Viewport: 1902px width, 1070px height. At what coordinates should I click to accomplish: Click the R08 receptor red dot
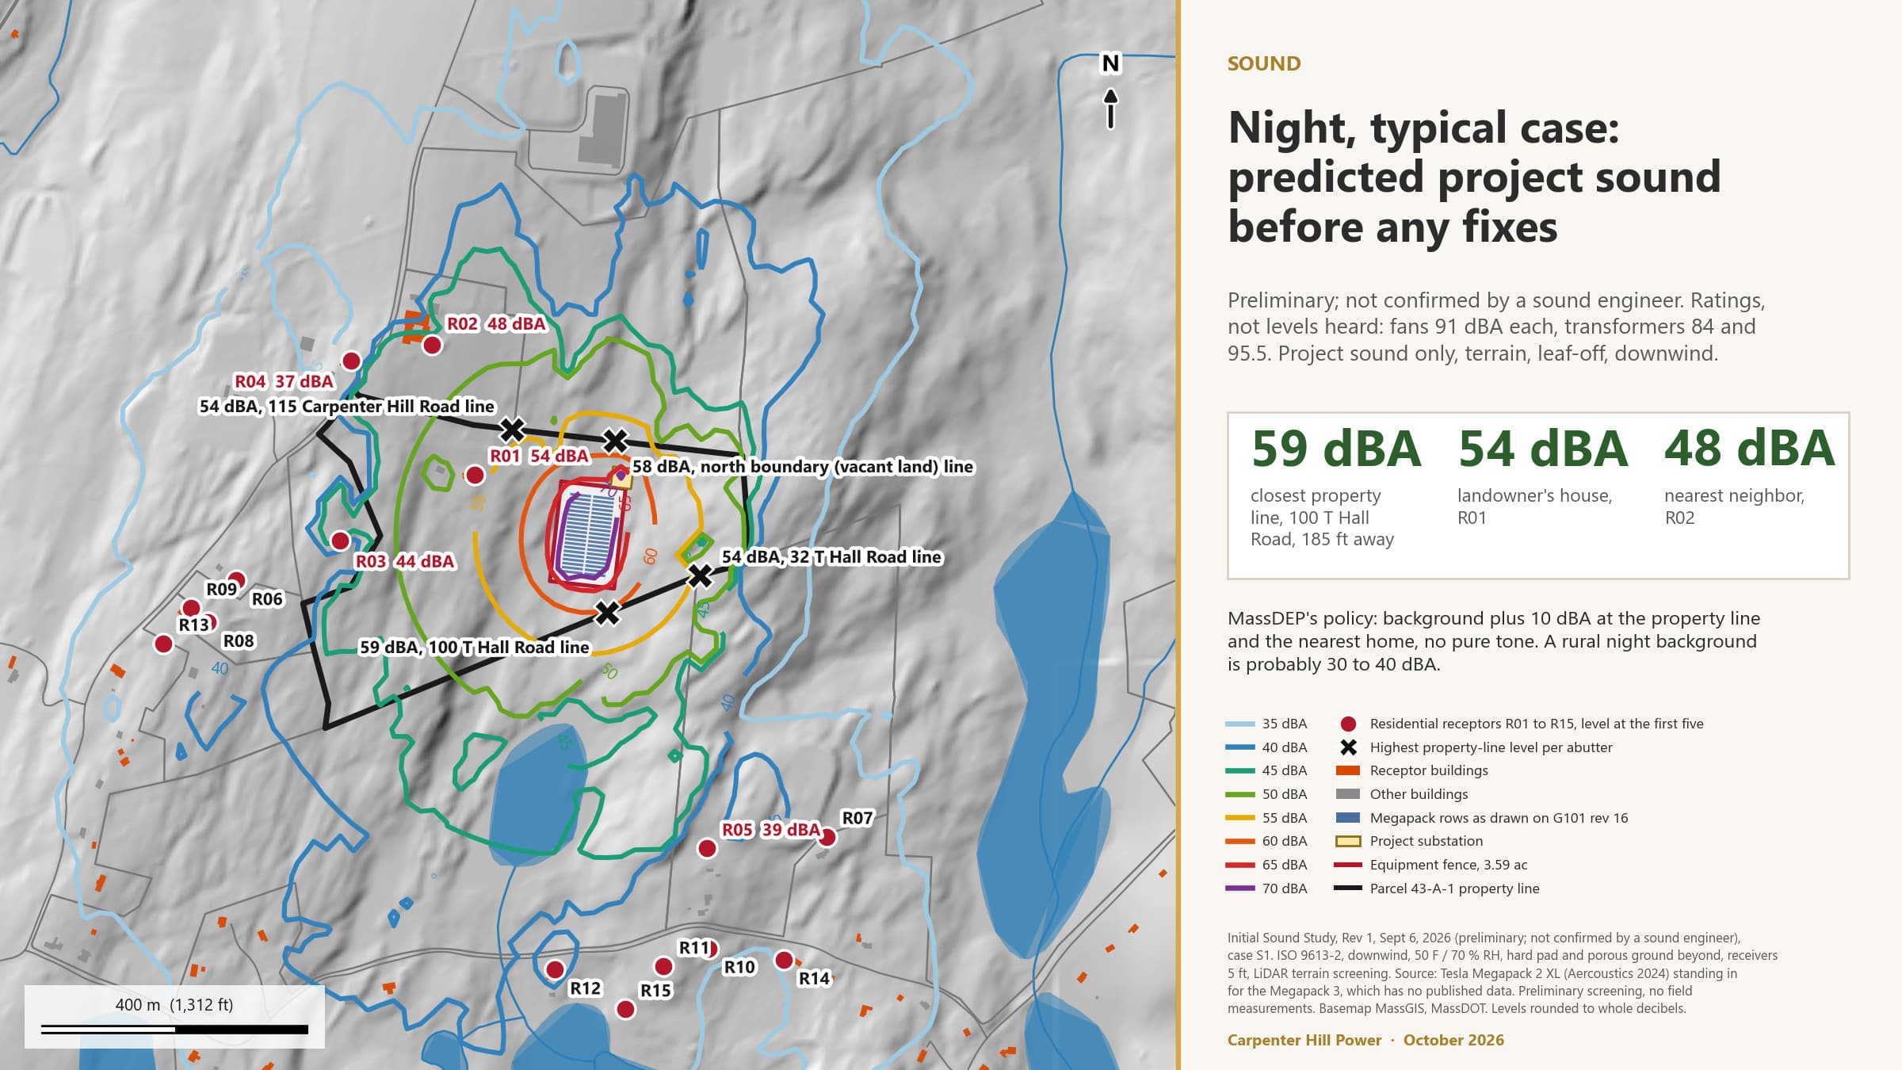209,623
